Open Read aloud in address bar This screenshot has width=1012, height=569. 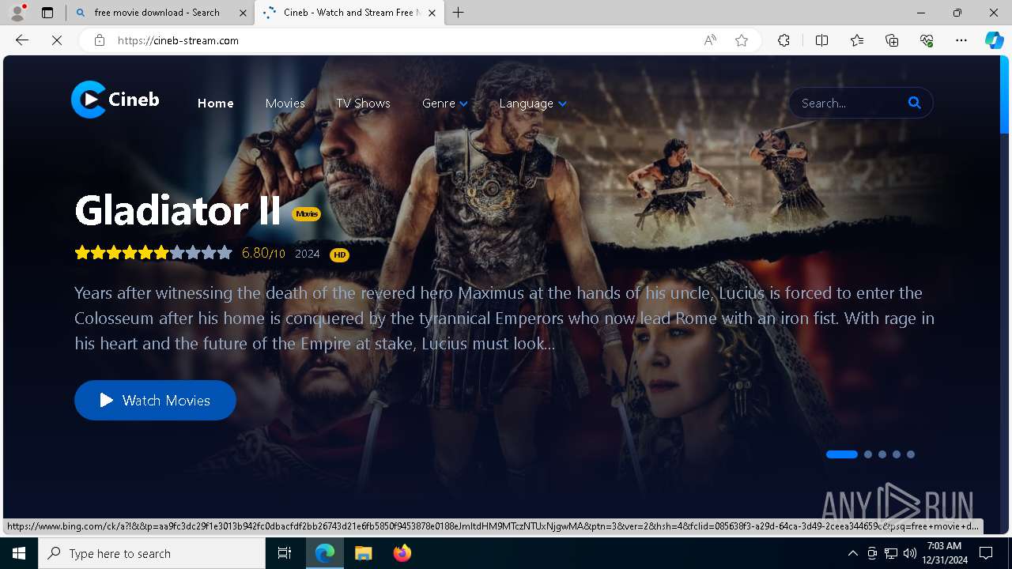(710, 40)
